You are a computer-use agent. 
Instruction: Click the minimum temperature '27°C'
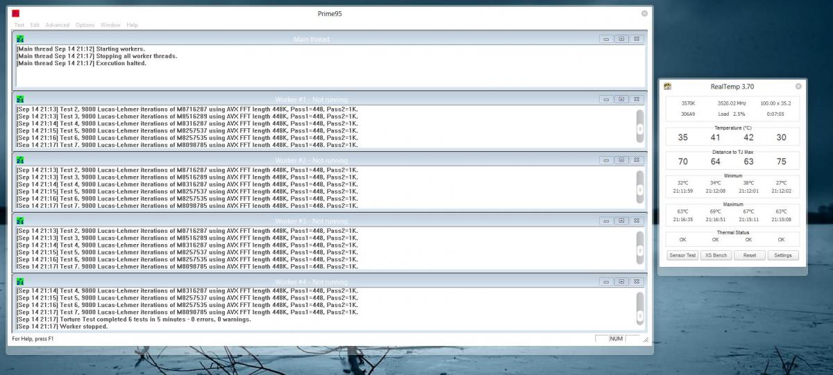[782, 183]
